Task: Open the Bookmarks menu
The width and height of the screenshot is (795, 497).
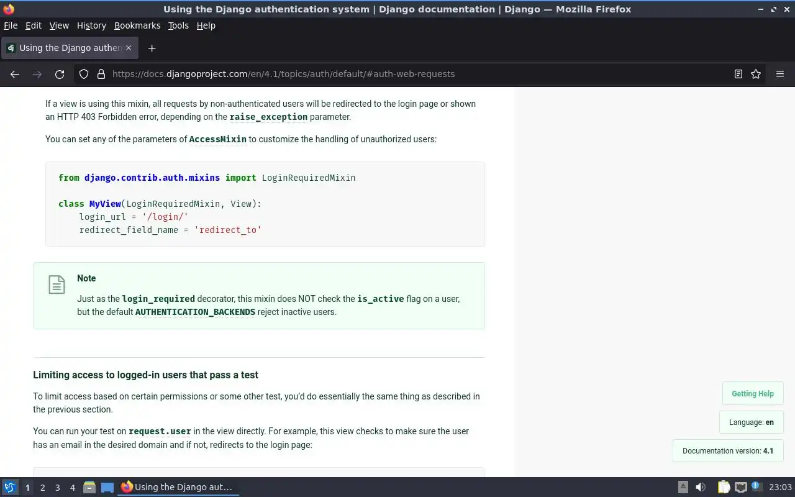Action: [137, 25]
